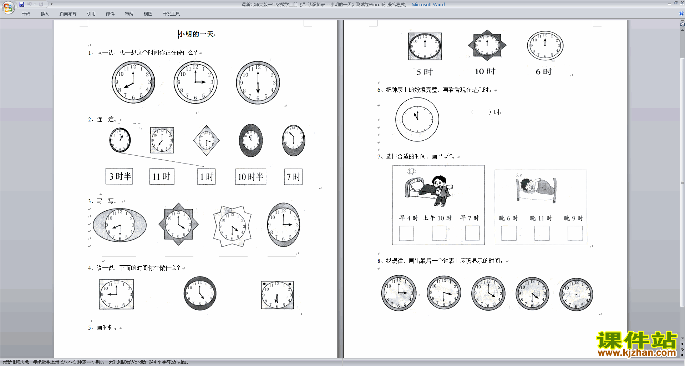This screenshot has width=685, height=366.
Task: Tick the box under 晚 6 时
Action: pos(509,233)
